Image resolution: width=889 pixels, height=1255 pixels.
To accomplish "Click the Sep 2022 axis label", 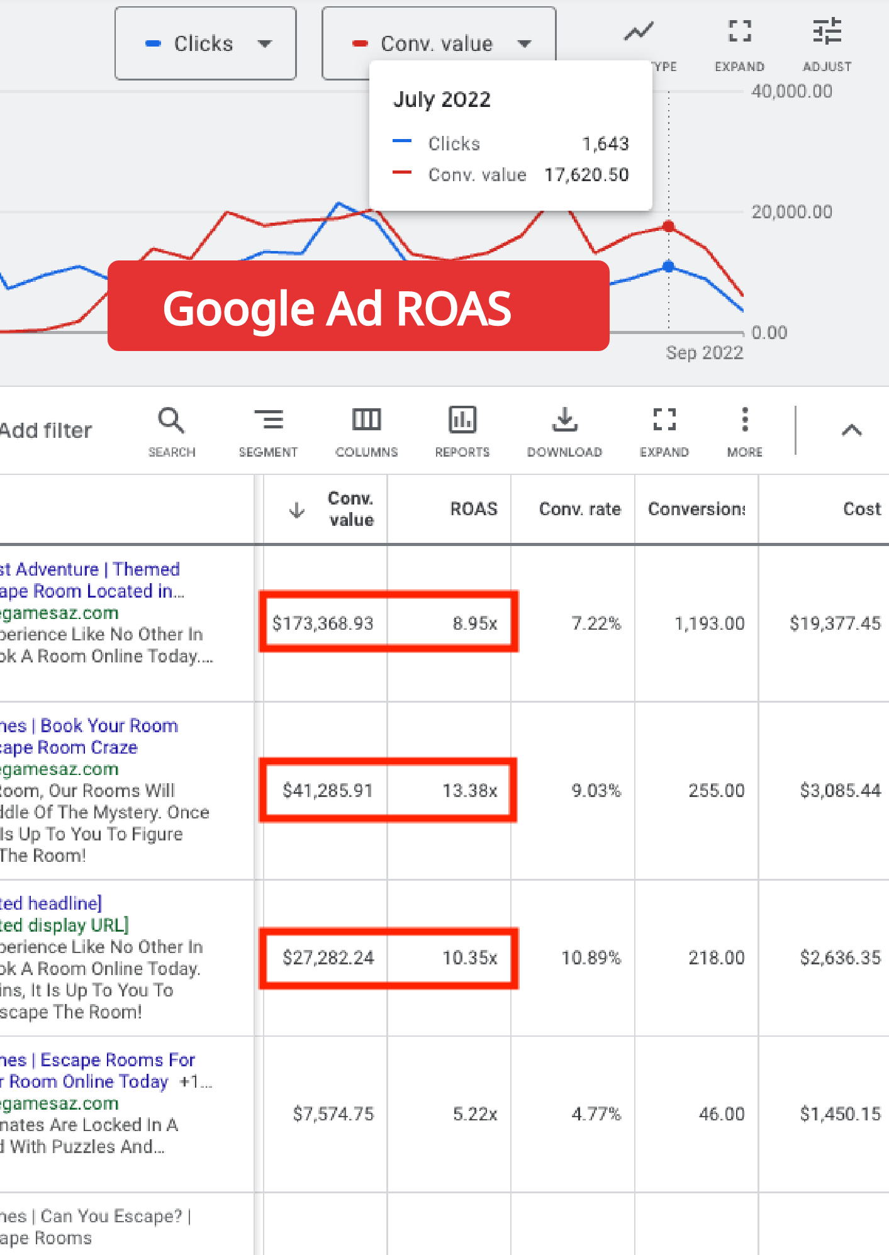I will (705, 353).
